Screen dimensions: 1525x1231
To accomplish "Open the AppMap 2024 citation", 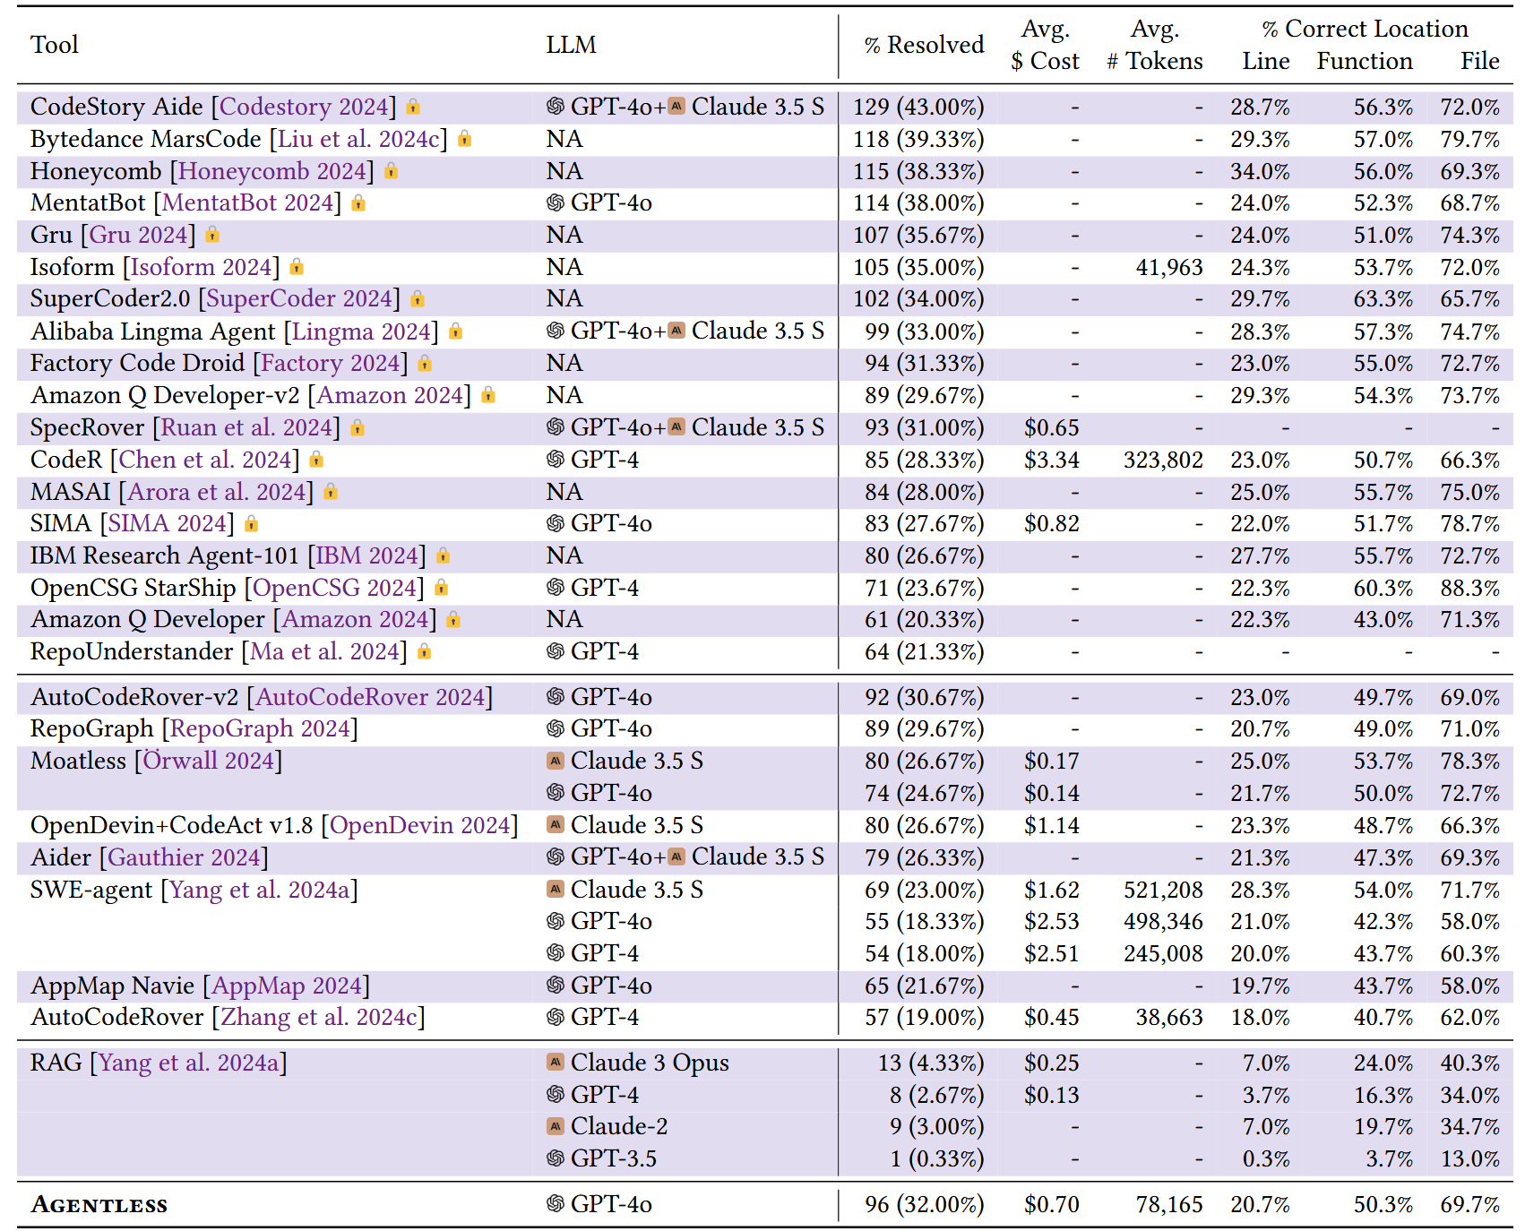I will (287, 986).
